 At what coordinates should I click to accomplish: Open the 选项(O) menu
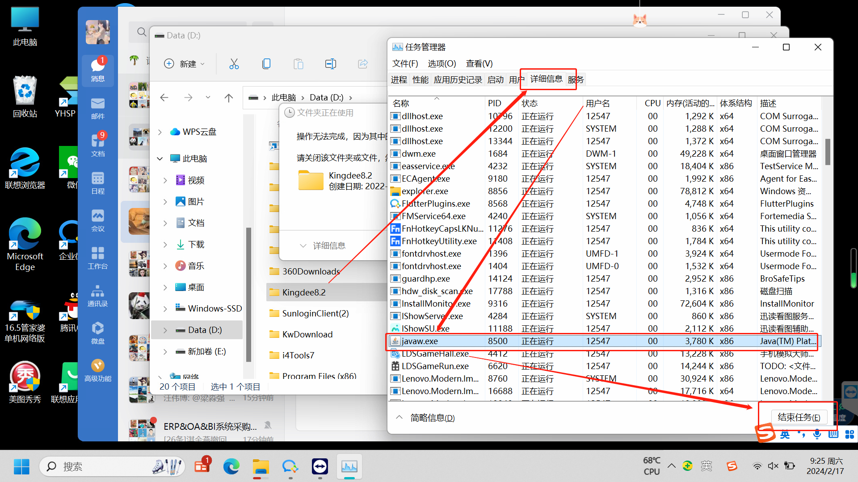pos(442,63)
